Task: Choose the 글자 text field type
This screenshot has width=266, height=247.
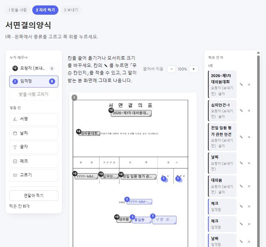Action: click(34, 147)
